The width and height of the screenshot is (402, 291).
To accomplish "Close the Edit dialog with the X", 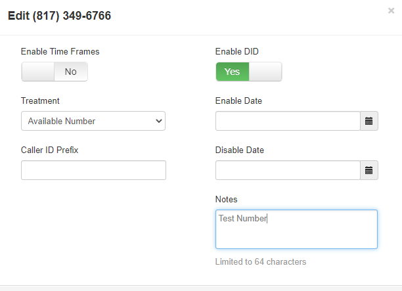I will pyautogui.click(x=391, y=11).
